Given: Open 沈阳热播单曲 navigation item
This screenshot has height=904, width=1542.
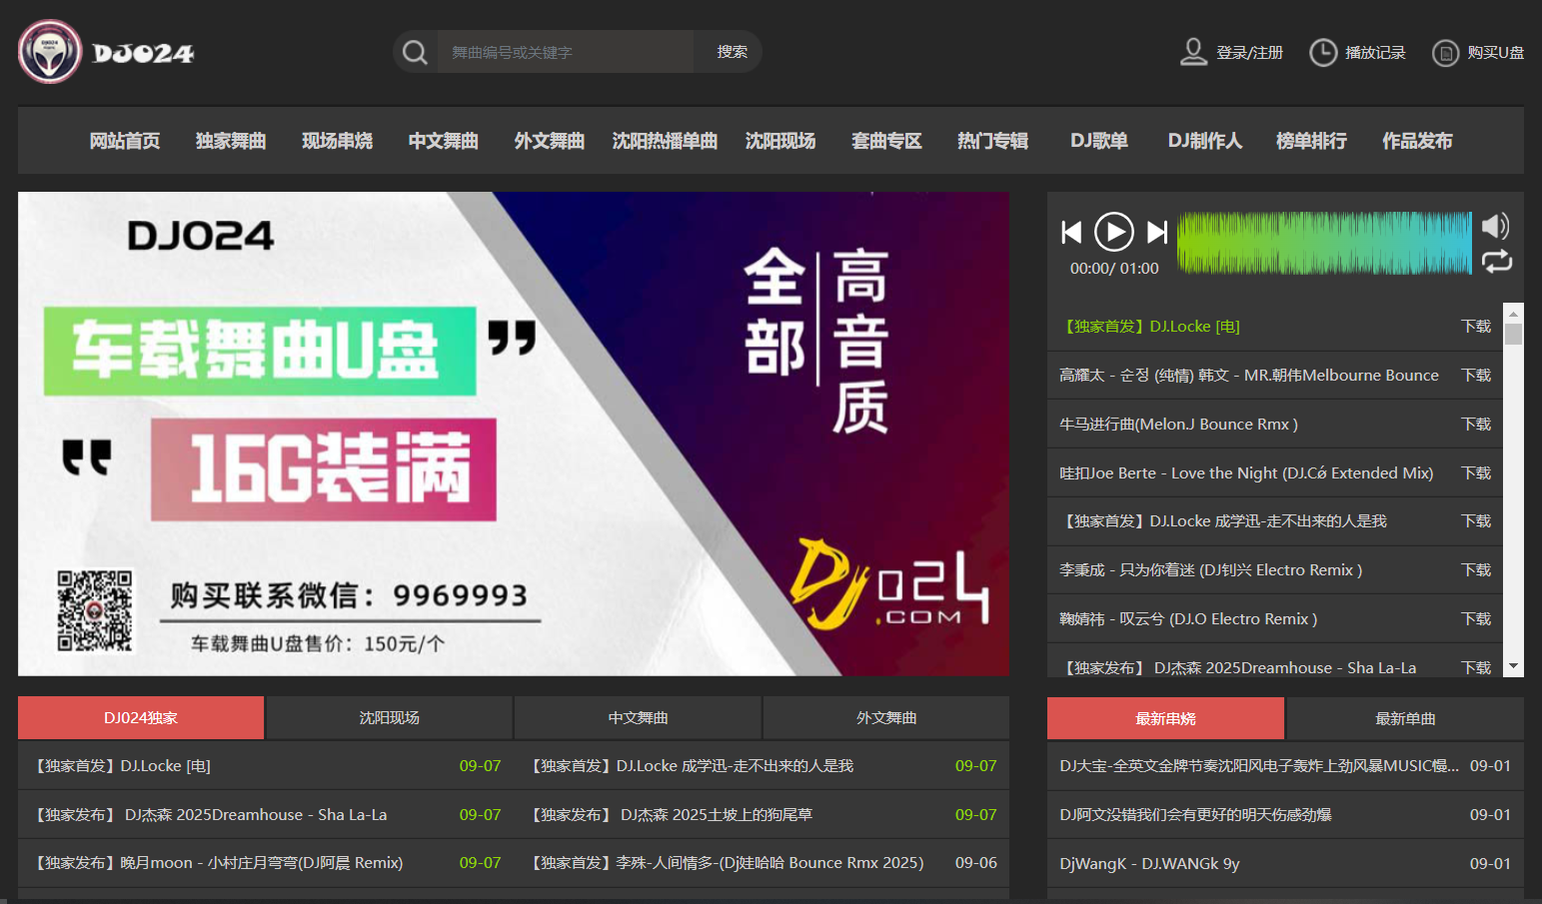Looking at the screenshot, I should click(x=665, y=141).
